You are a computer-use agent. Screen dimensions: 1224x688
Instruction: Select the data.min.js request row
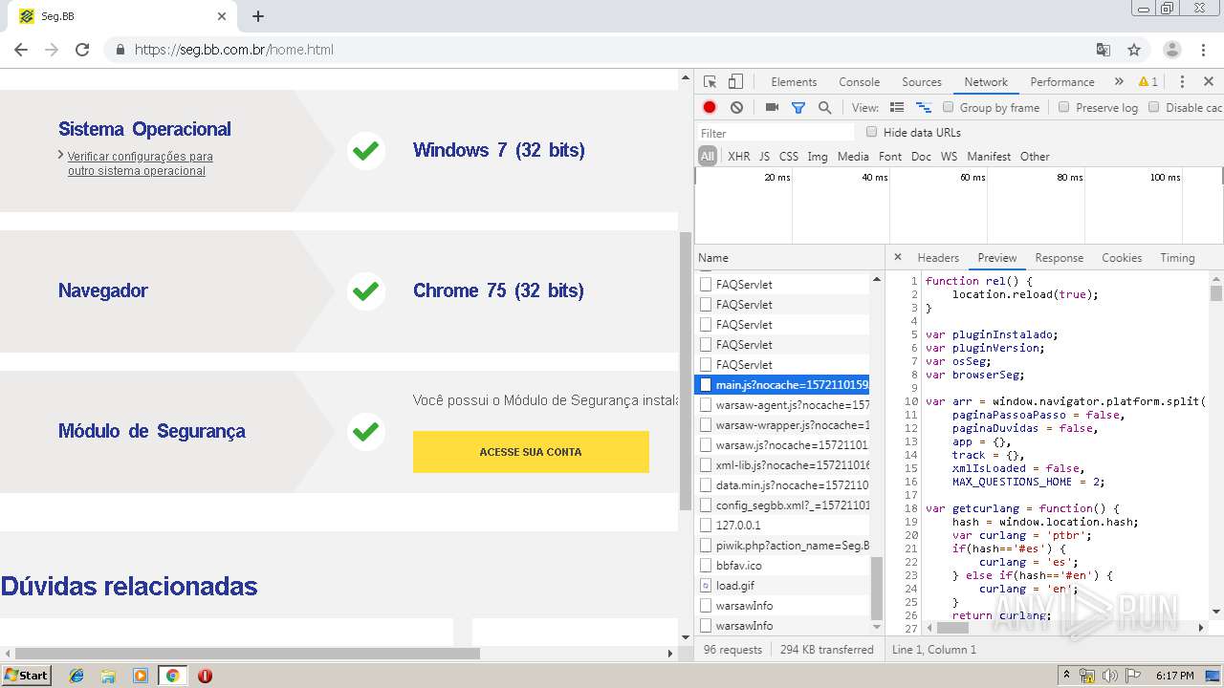click(781, 485)
